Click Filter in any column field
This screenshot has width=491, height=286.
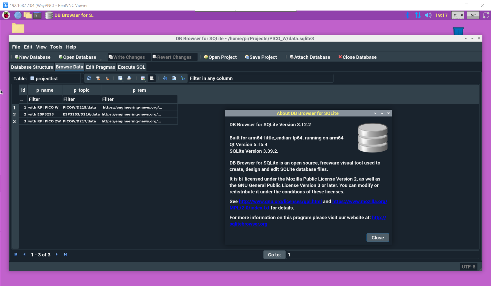point(260,78)
